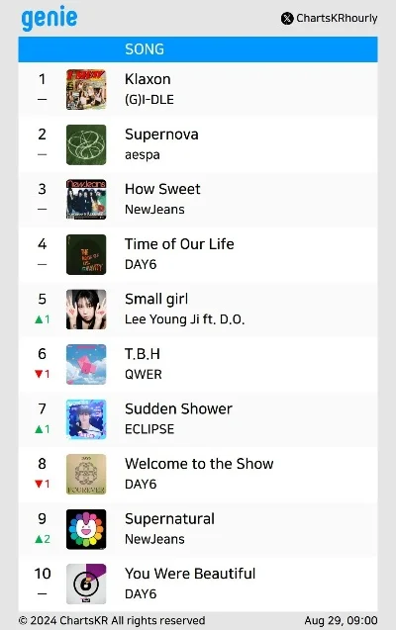Open the Supernatural rainbow flower artwork
This screenshot has width=396, height=630.
86,529
